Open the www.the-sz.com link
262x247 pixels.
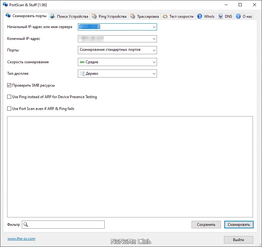point(21,239)
